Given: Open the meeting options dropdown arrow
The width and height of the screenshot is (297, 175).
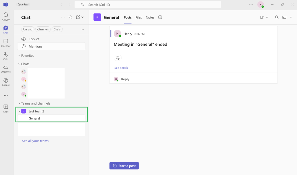Looking at the screenshot, I should [267, 17].
